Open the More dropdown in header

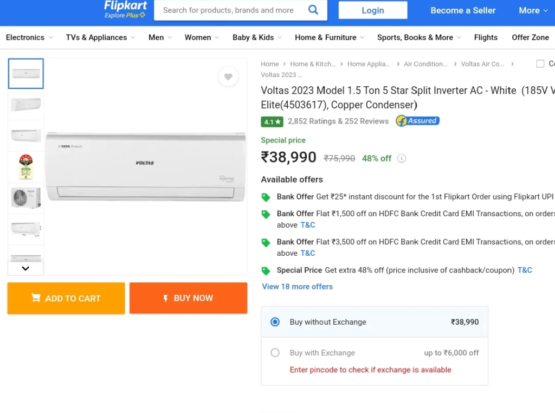pyautogui.click(x=533, y=11)
